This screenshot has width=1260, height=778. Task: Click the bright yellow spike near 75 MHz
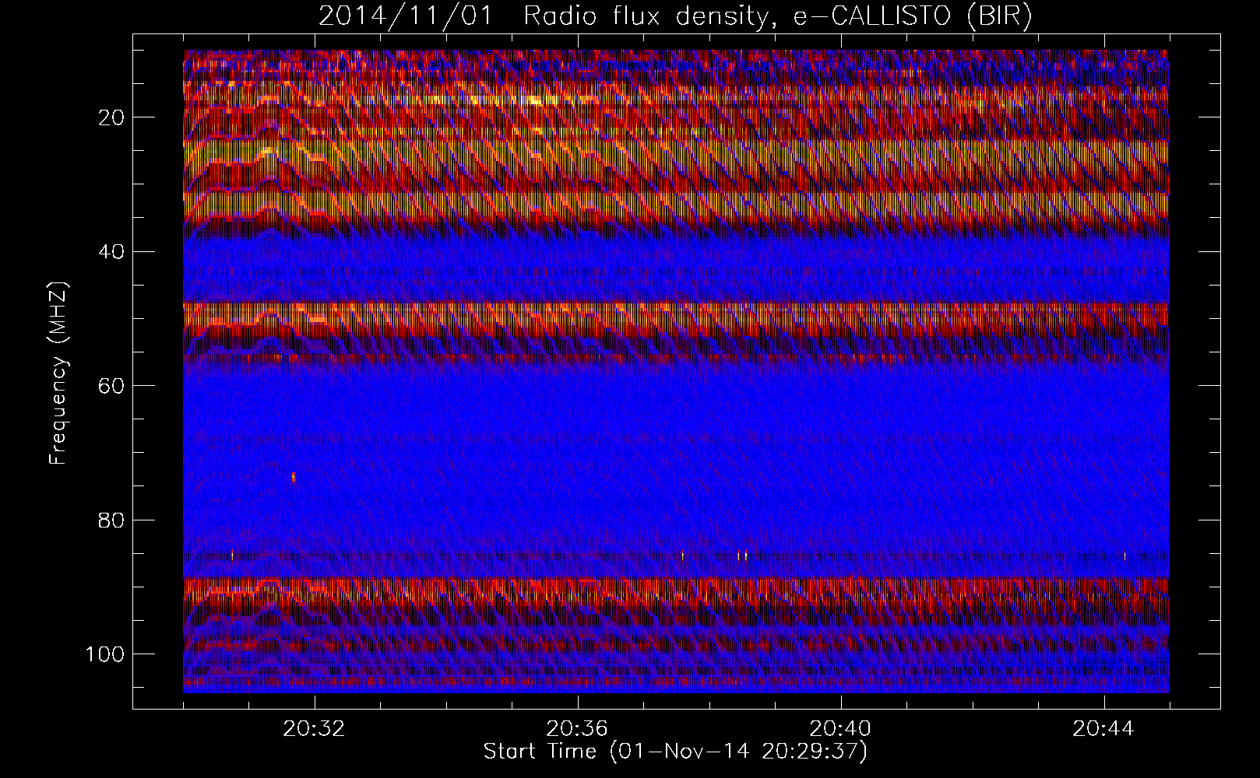pos(294,477)
